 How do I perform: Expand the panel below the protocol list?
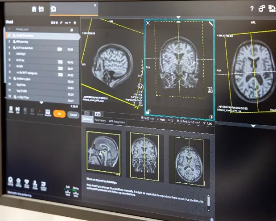[x=42, y=102]
